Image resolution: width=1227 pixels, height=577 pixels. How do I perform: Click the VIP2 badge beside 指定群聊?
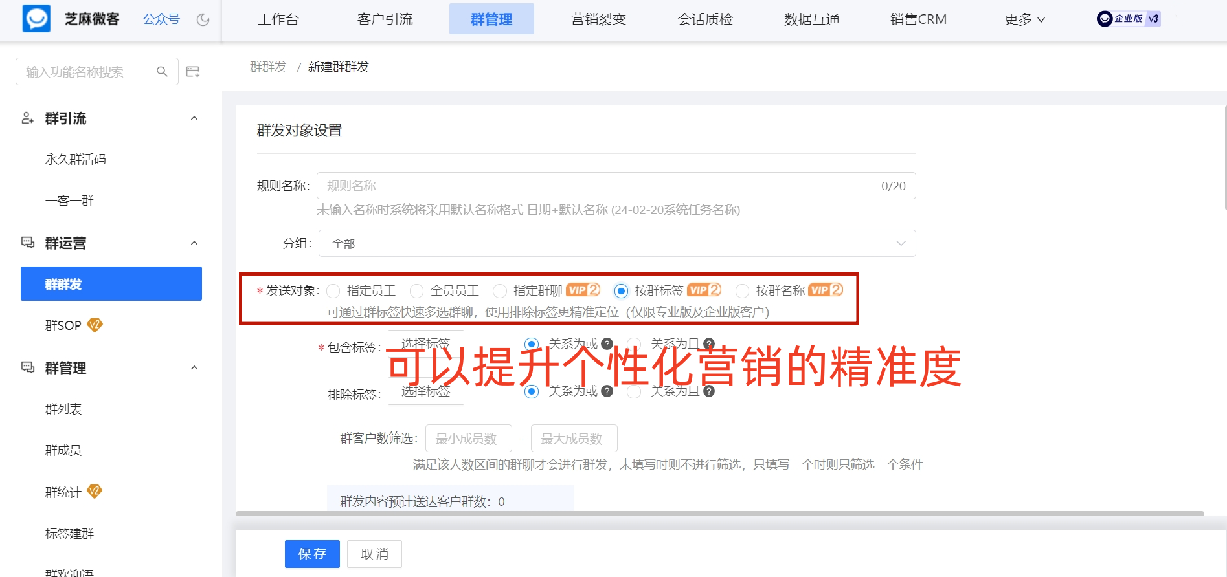[x=583, y=290]
